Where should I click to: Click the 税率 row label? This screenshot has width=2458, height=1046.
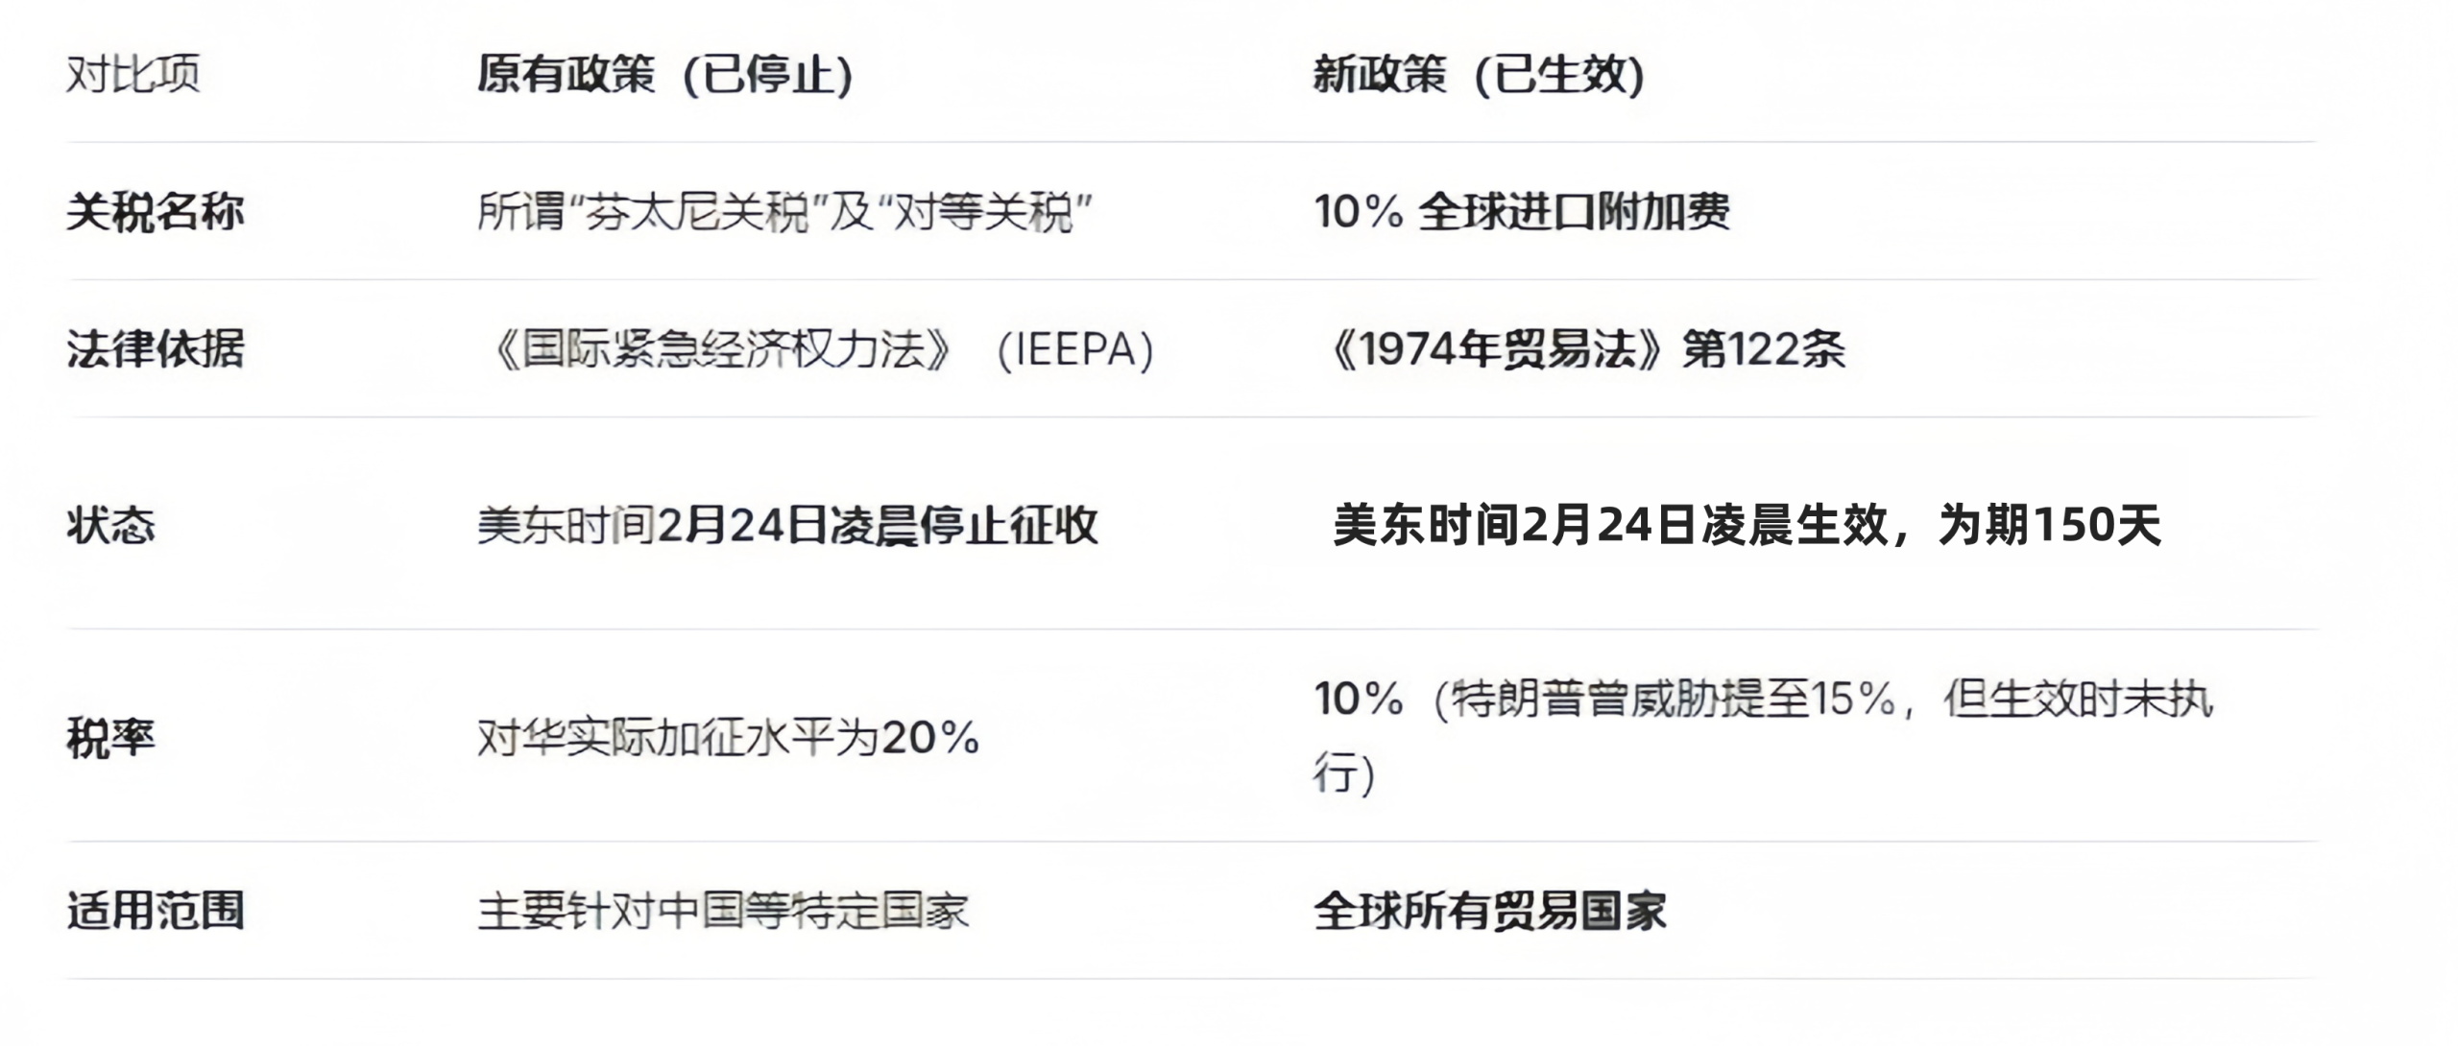pos(110,737)
